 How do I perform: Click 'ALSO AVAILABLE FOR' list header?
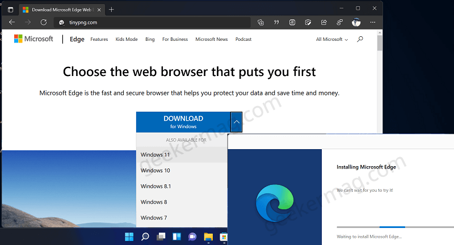coord(186,140)
